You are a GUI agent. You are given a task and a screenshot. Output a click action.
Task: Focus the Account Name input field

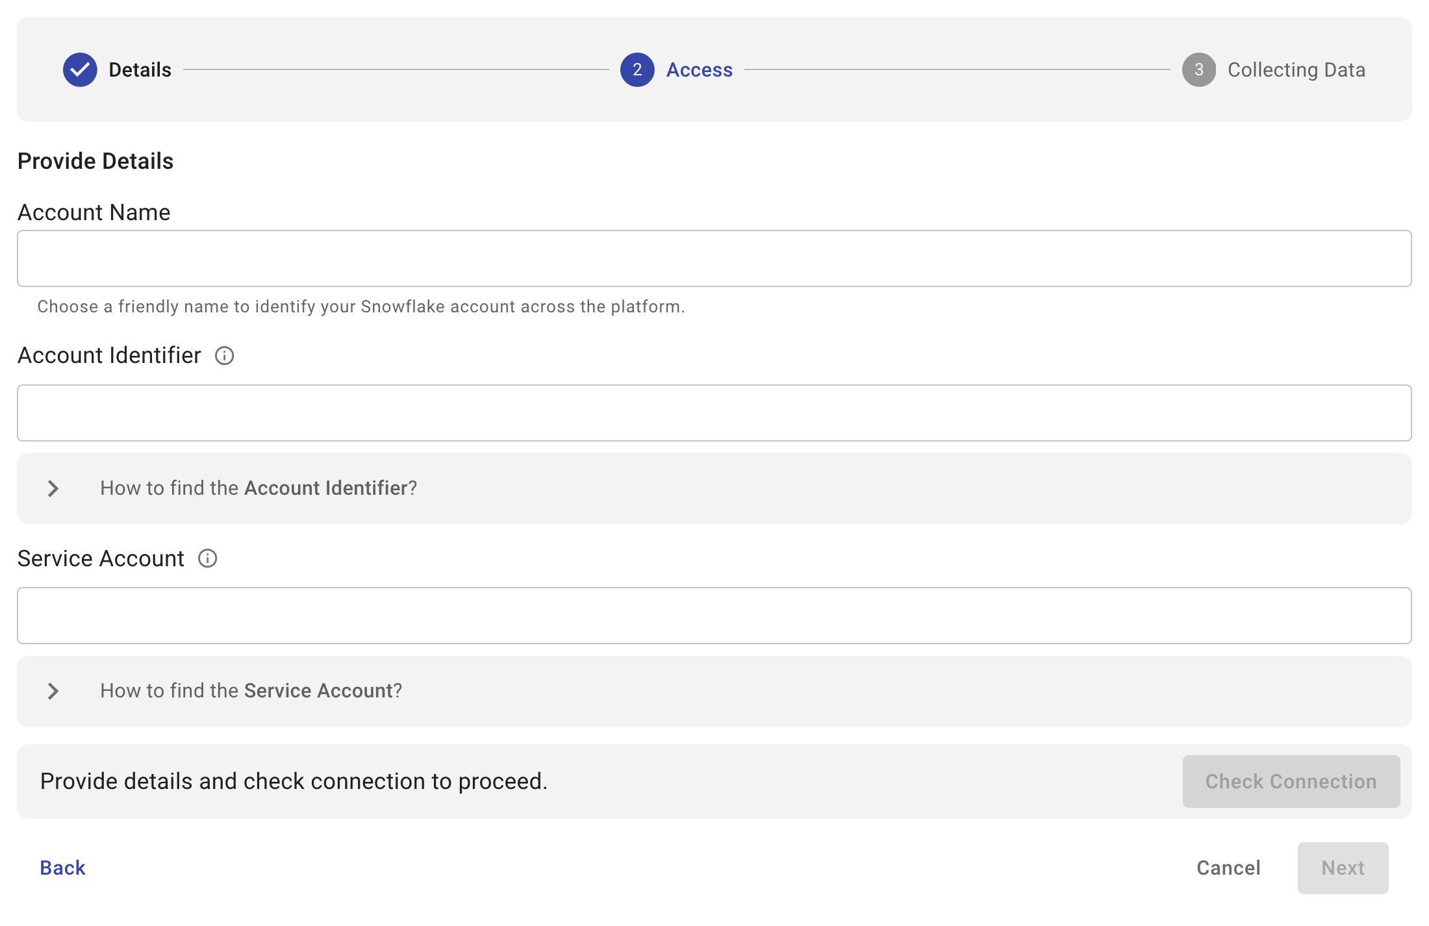[x=714, y=258]
